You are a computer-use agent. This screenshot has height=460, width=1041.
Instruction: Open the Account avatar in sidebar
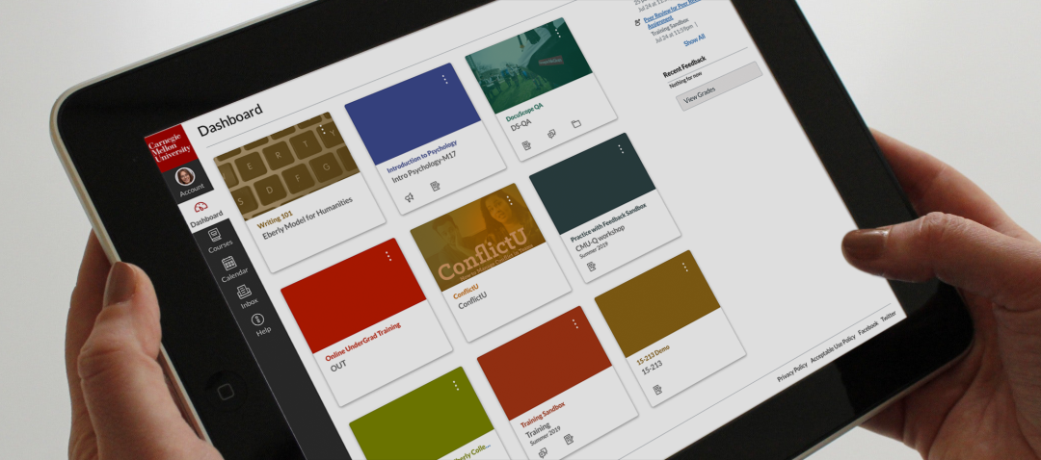coord(184,176)
